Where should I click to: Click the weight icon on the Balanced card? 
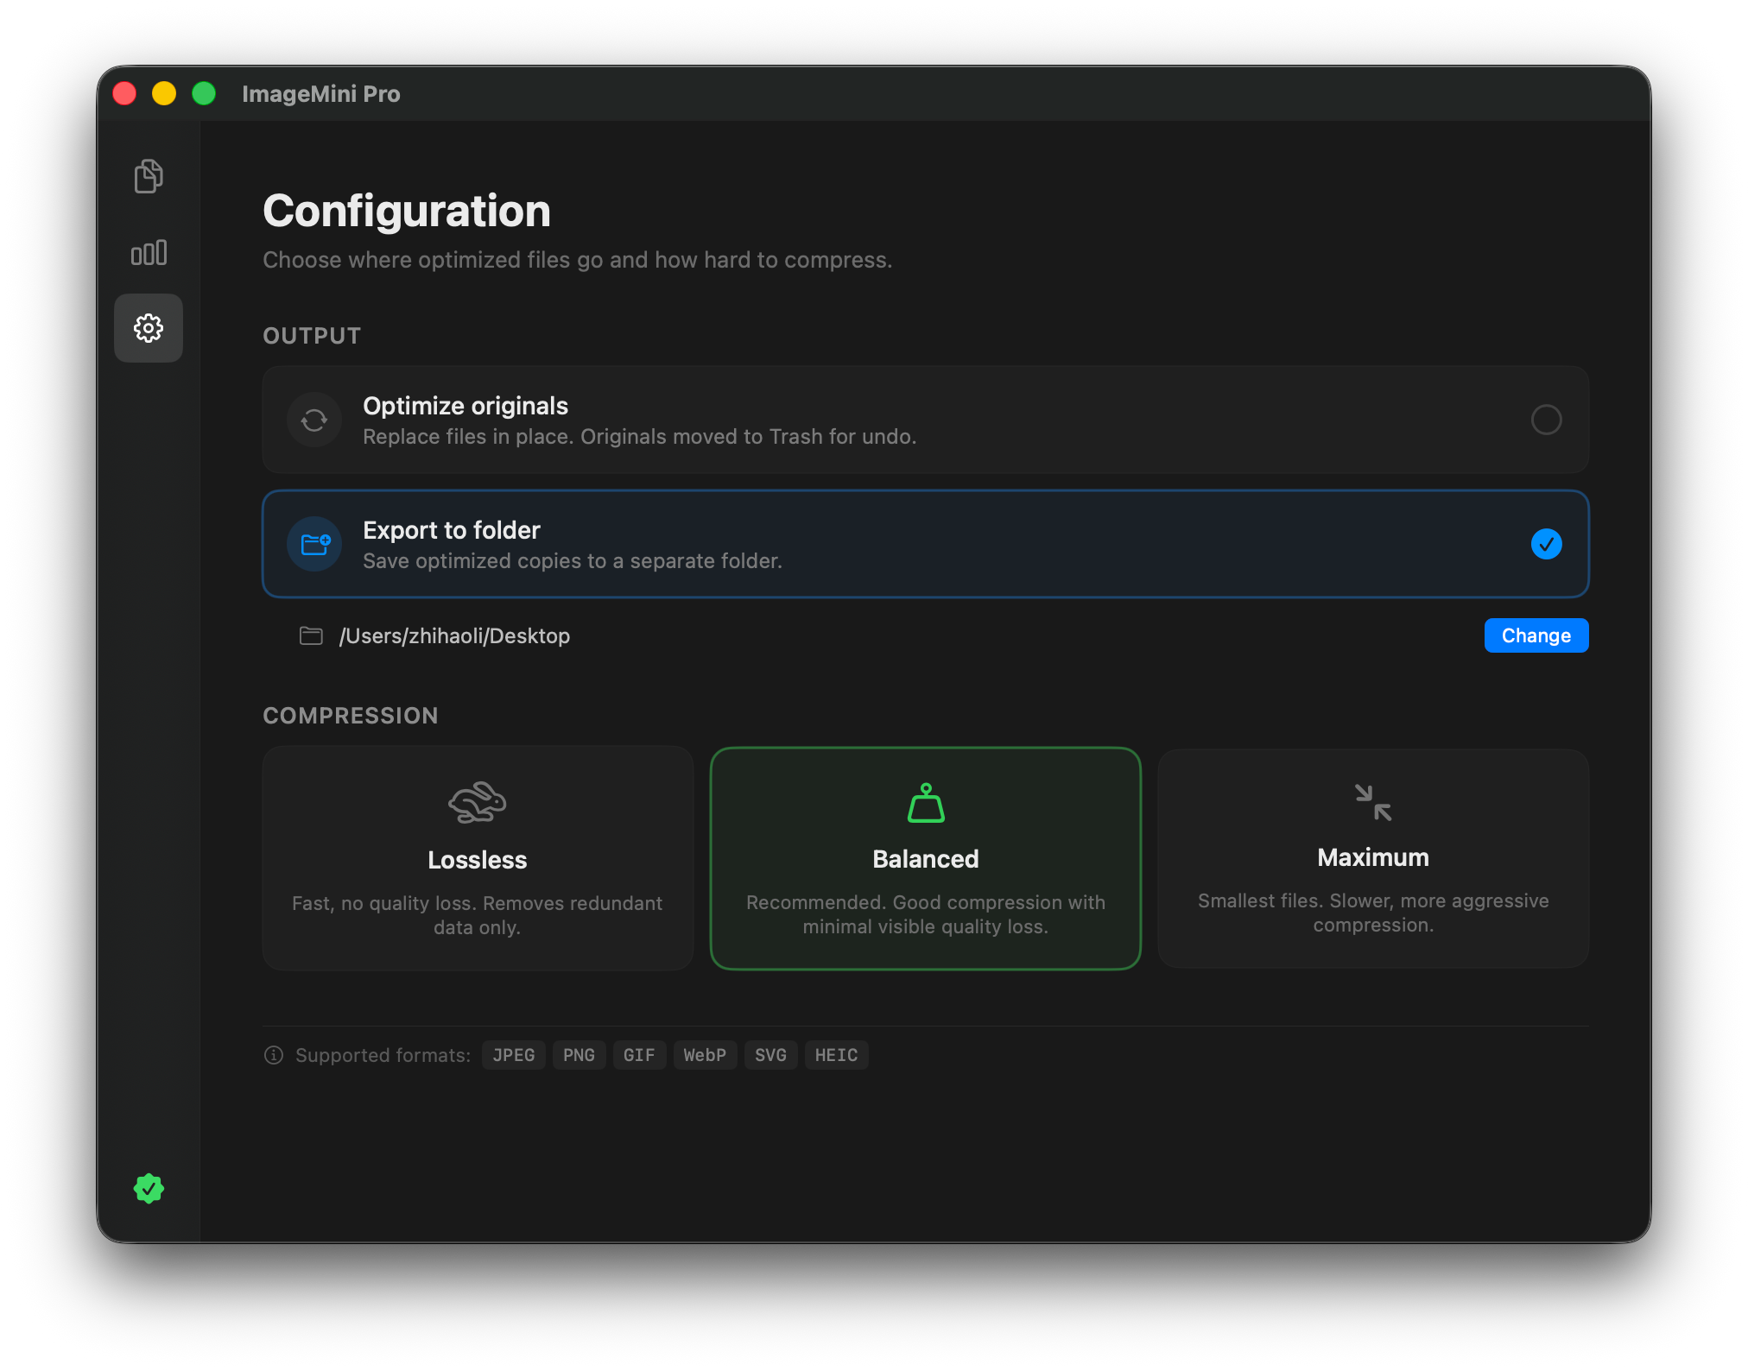tap(925, 803)
